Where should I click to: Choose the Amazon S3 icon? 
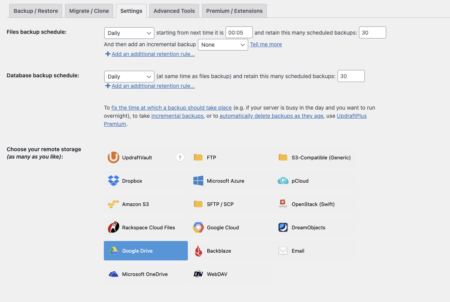[113, 204]
